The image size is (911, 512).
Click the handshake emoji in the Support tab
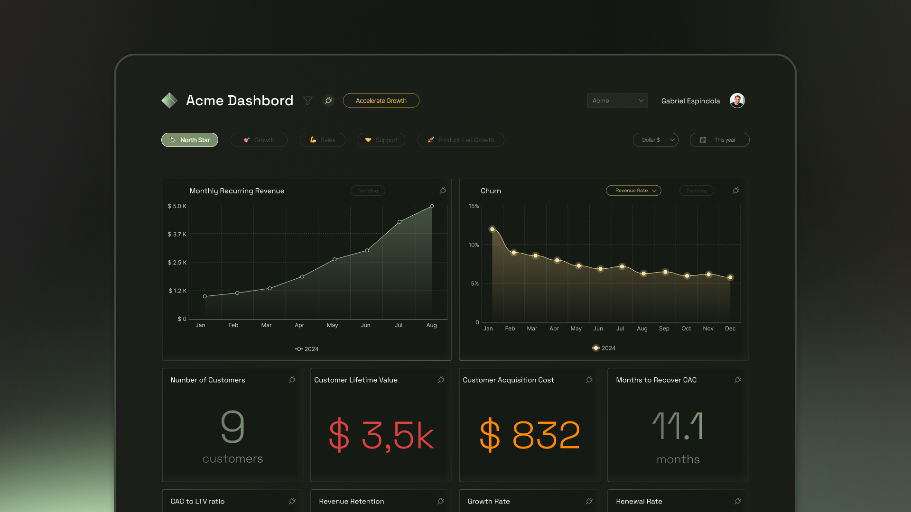tap(368, 140)
